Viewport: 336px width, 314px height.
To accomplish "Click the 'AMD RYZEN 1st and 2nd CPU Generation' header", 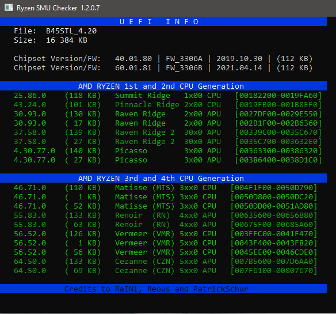I will pos(163,86).
